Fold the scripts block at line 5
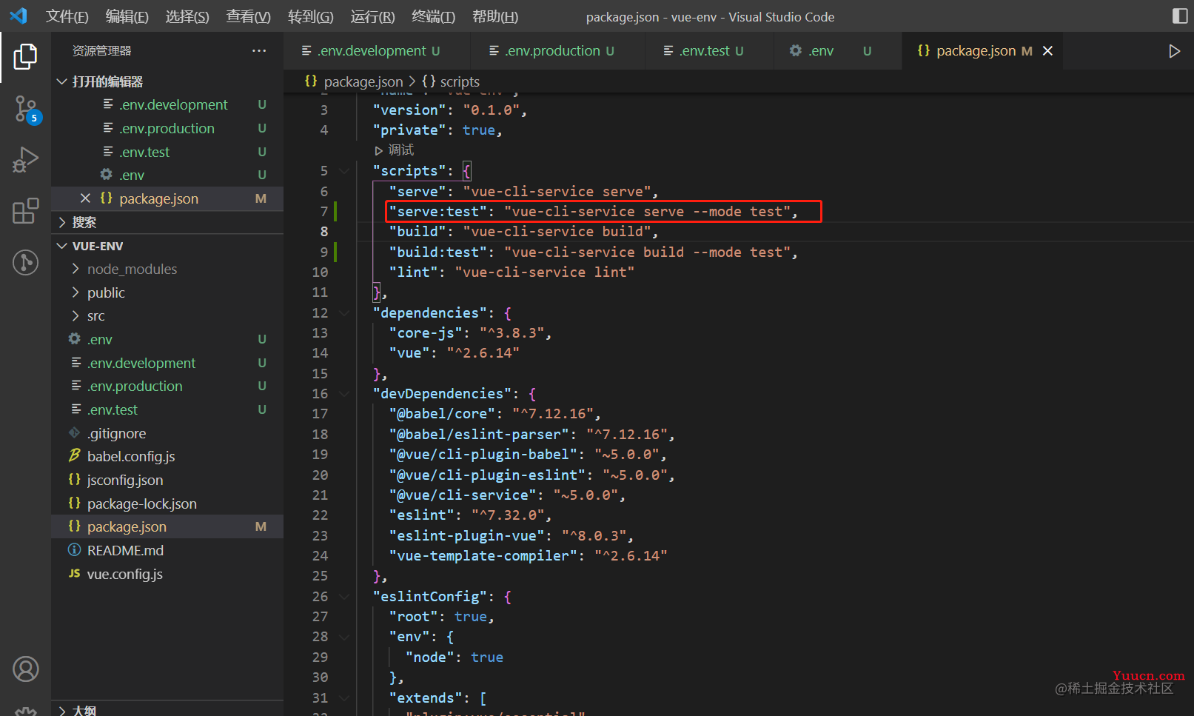Viewport: 1194px width, 716px height. (344, 171)
